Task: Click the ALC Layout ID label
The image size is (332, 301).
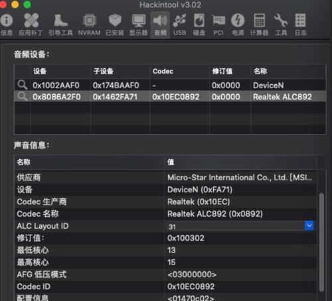Action: (42, 226)
